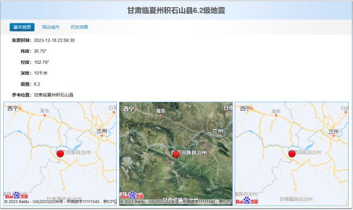Click 甘南藏族自治州 label on right map
Image resolution: width=353 pixels, height=210 pixels.
pos(296,199)
